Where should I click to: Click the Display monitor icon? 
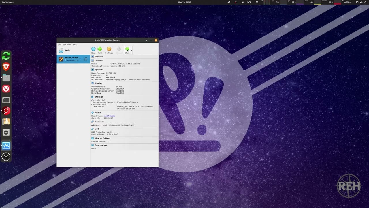[x=93, y=83]
